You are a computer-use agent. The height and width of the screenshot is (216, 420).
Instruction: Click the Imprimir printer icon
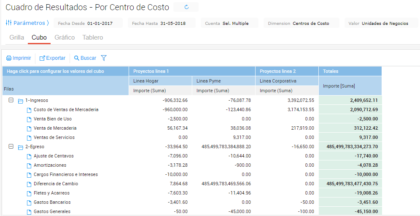[8, 58]
